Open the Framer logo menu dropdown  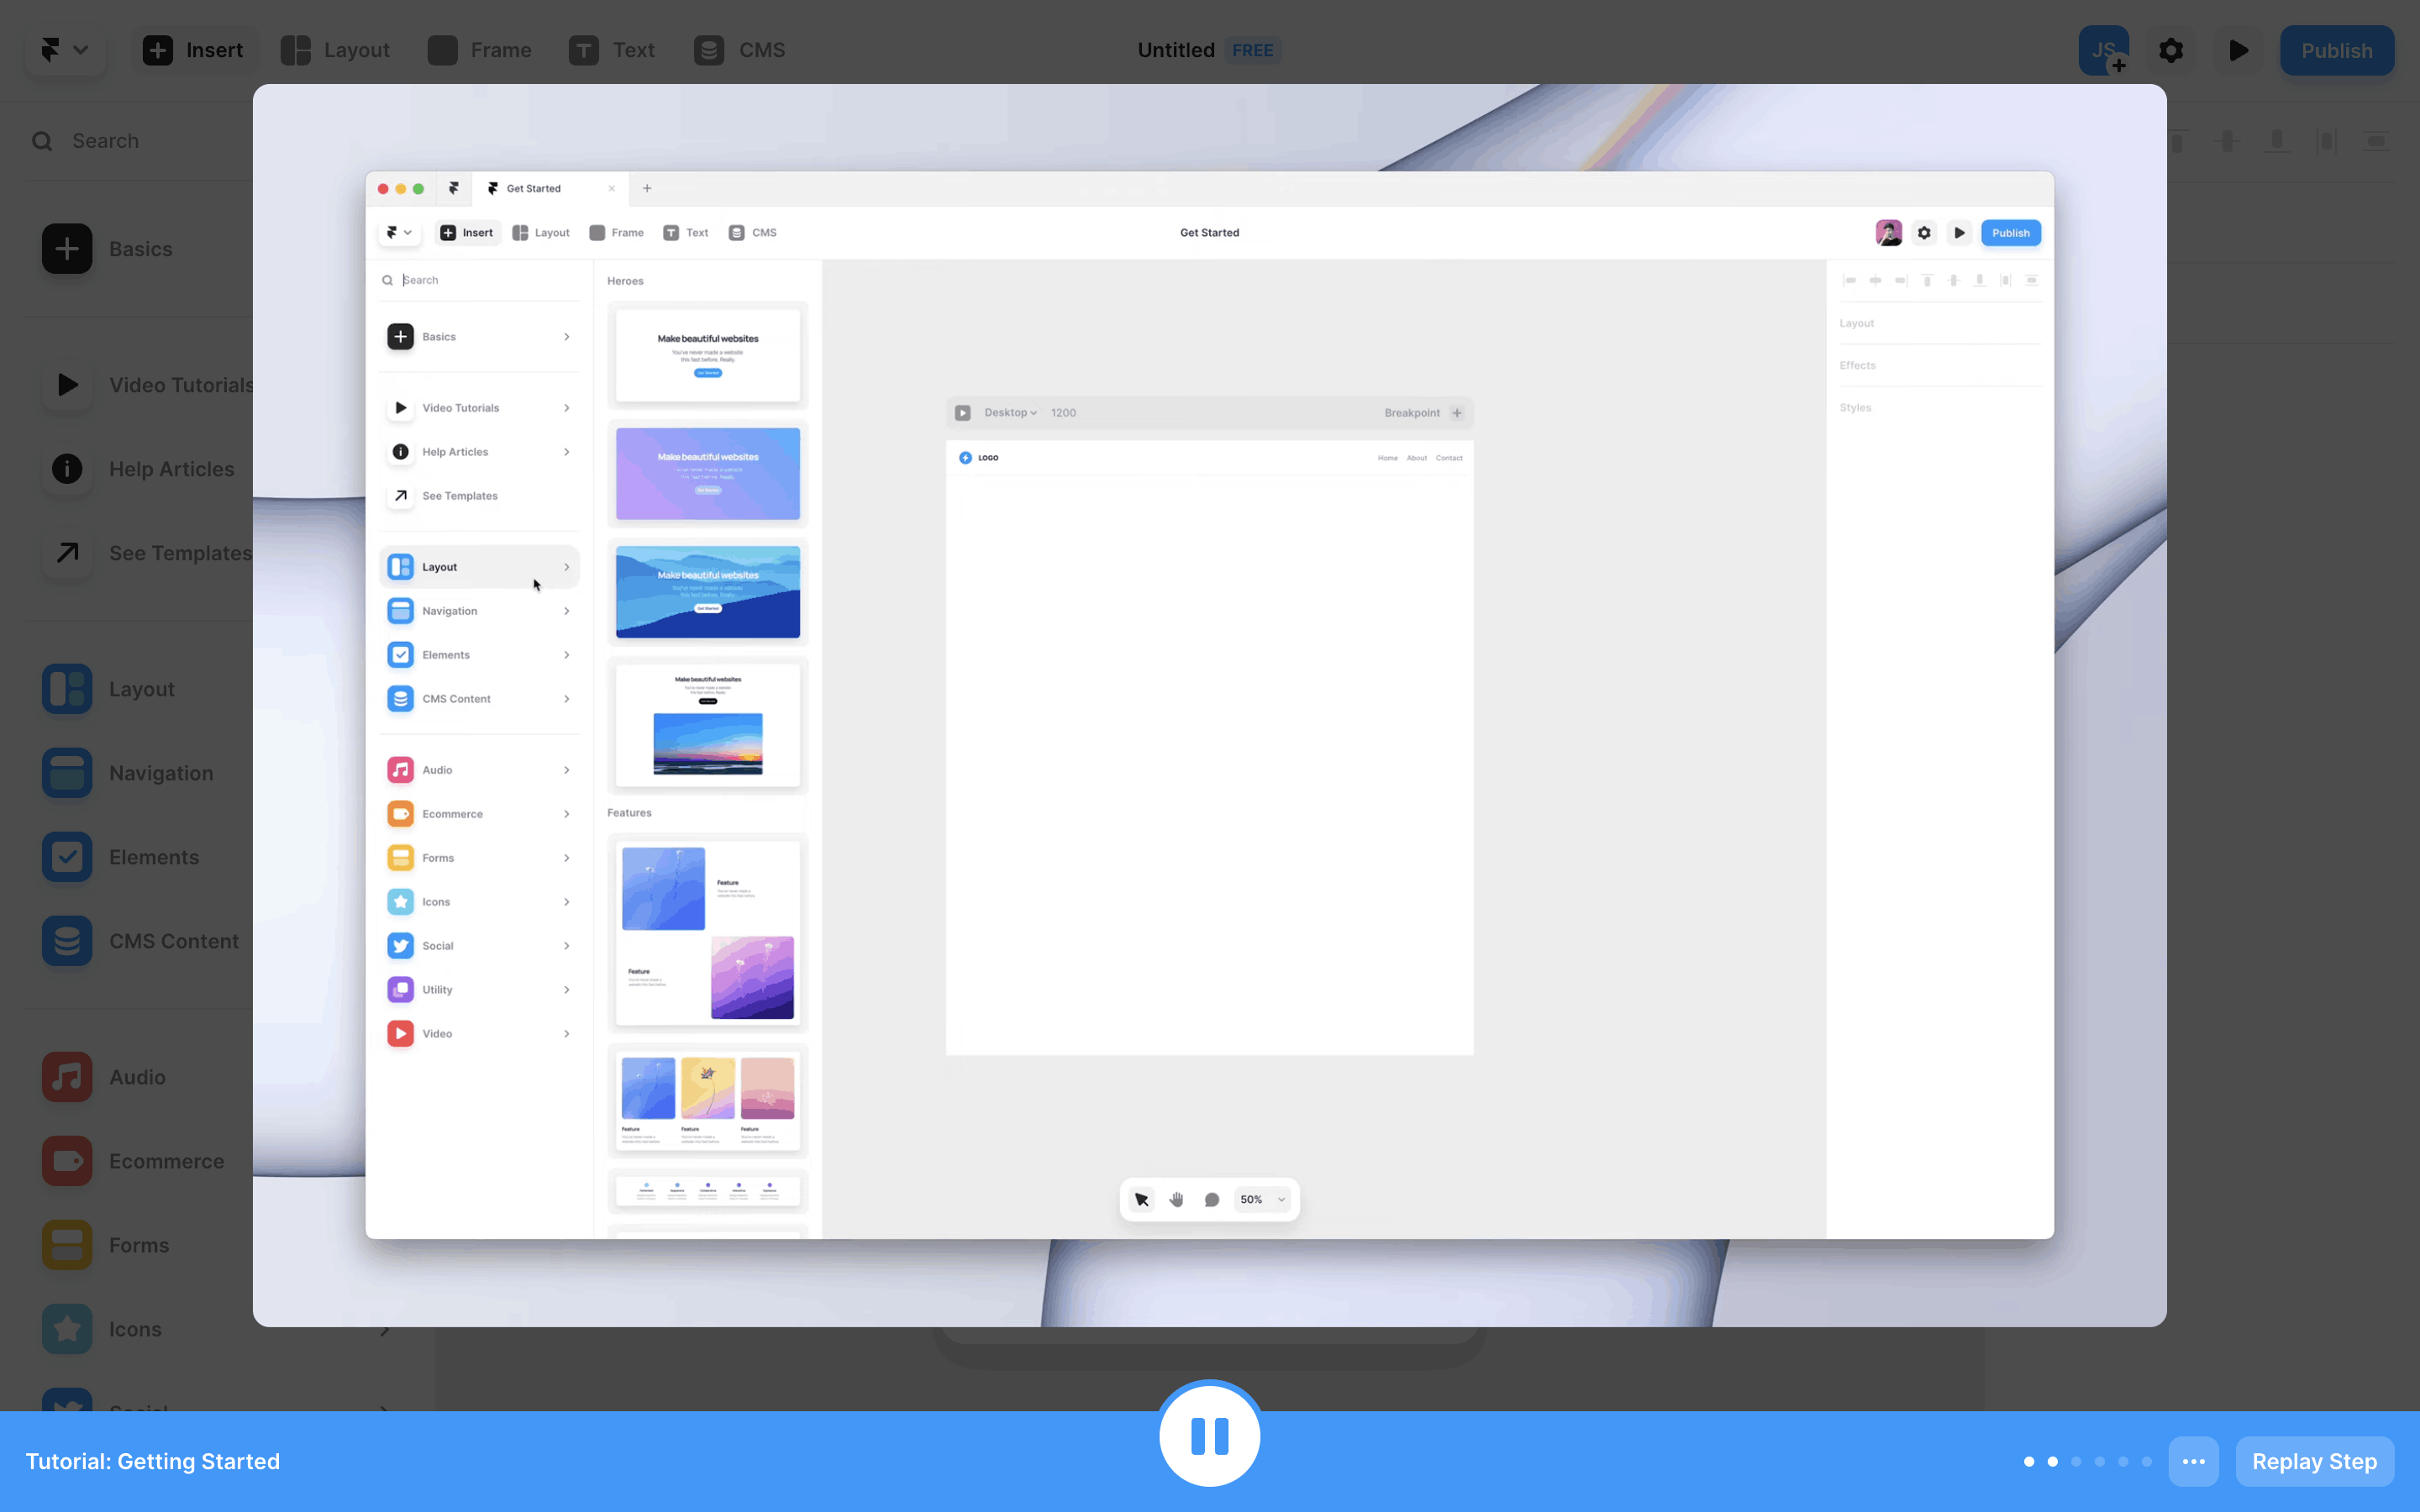tap(65, 50)
